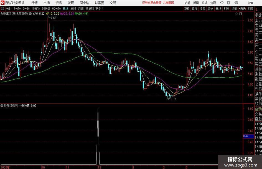Viewport: 262px width, 169px height.
Task: Click the white indicator spike near December
Action: coord(98,136)
